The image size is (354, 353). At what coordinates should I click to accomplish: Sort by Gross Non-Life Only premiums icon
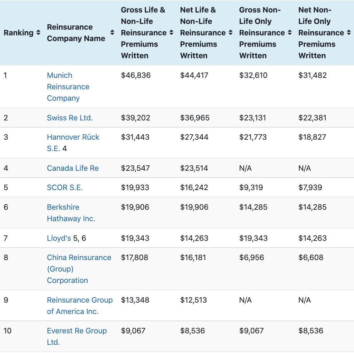click(290, 33)
